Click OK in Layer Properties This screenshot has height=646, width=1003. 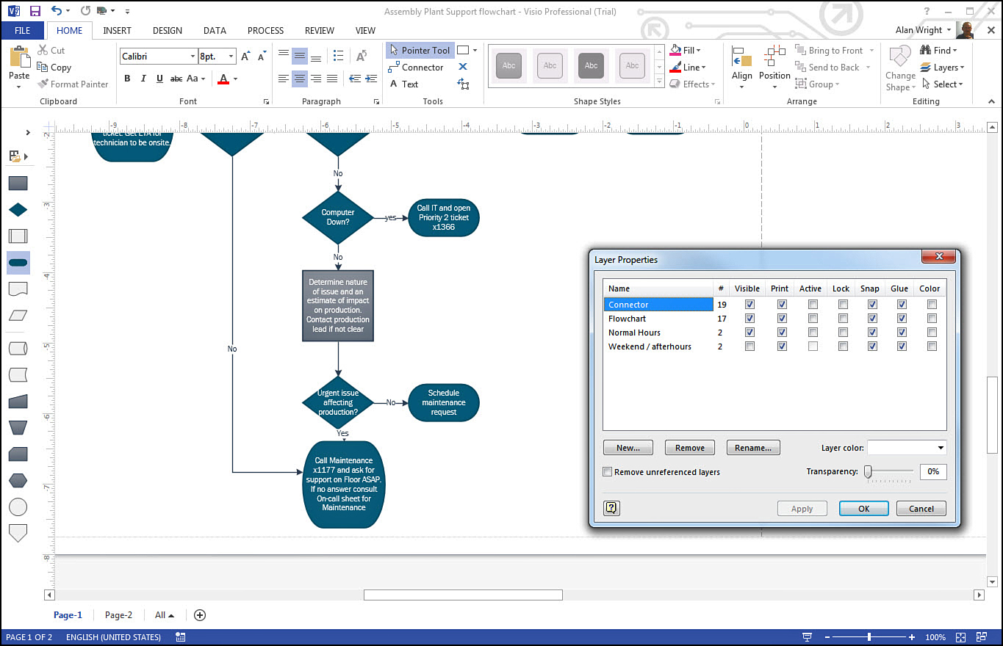point(864,508)
